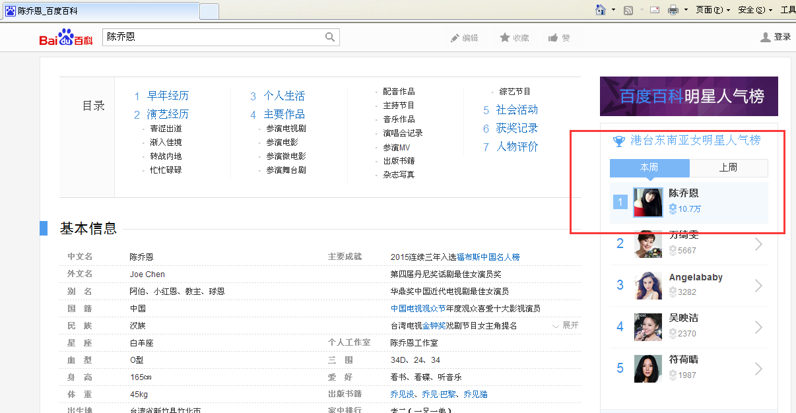Open 参演电影 subsection link
Screen dimensions: 796x413
click(x=282, y=143)
